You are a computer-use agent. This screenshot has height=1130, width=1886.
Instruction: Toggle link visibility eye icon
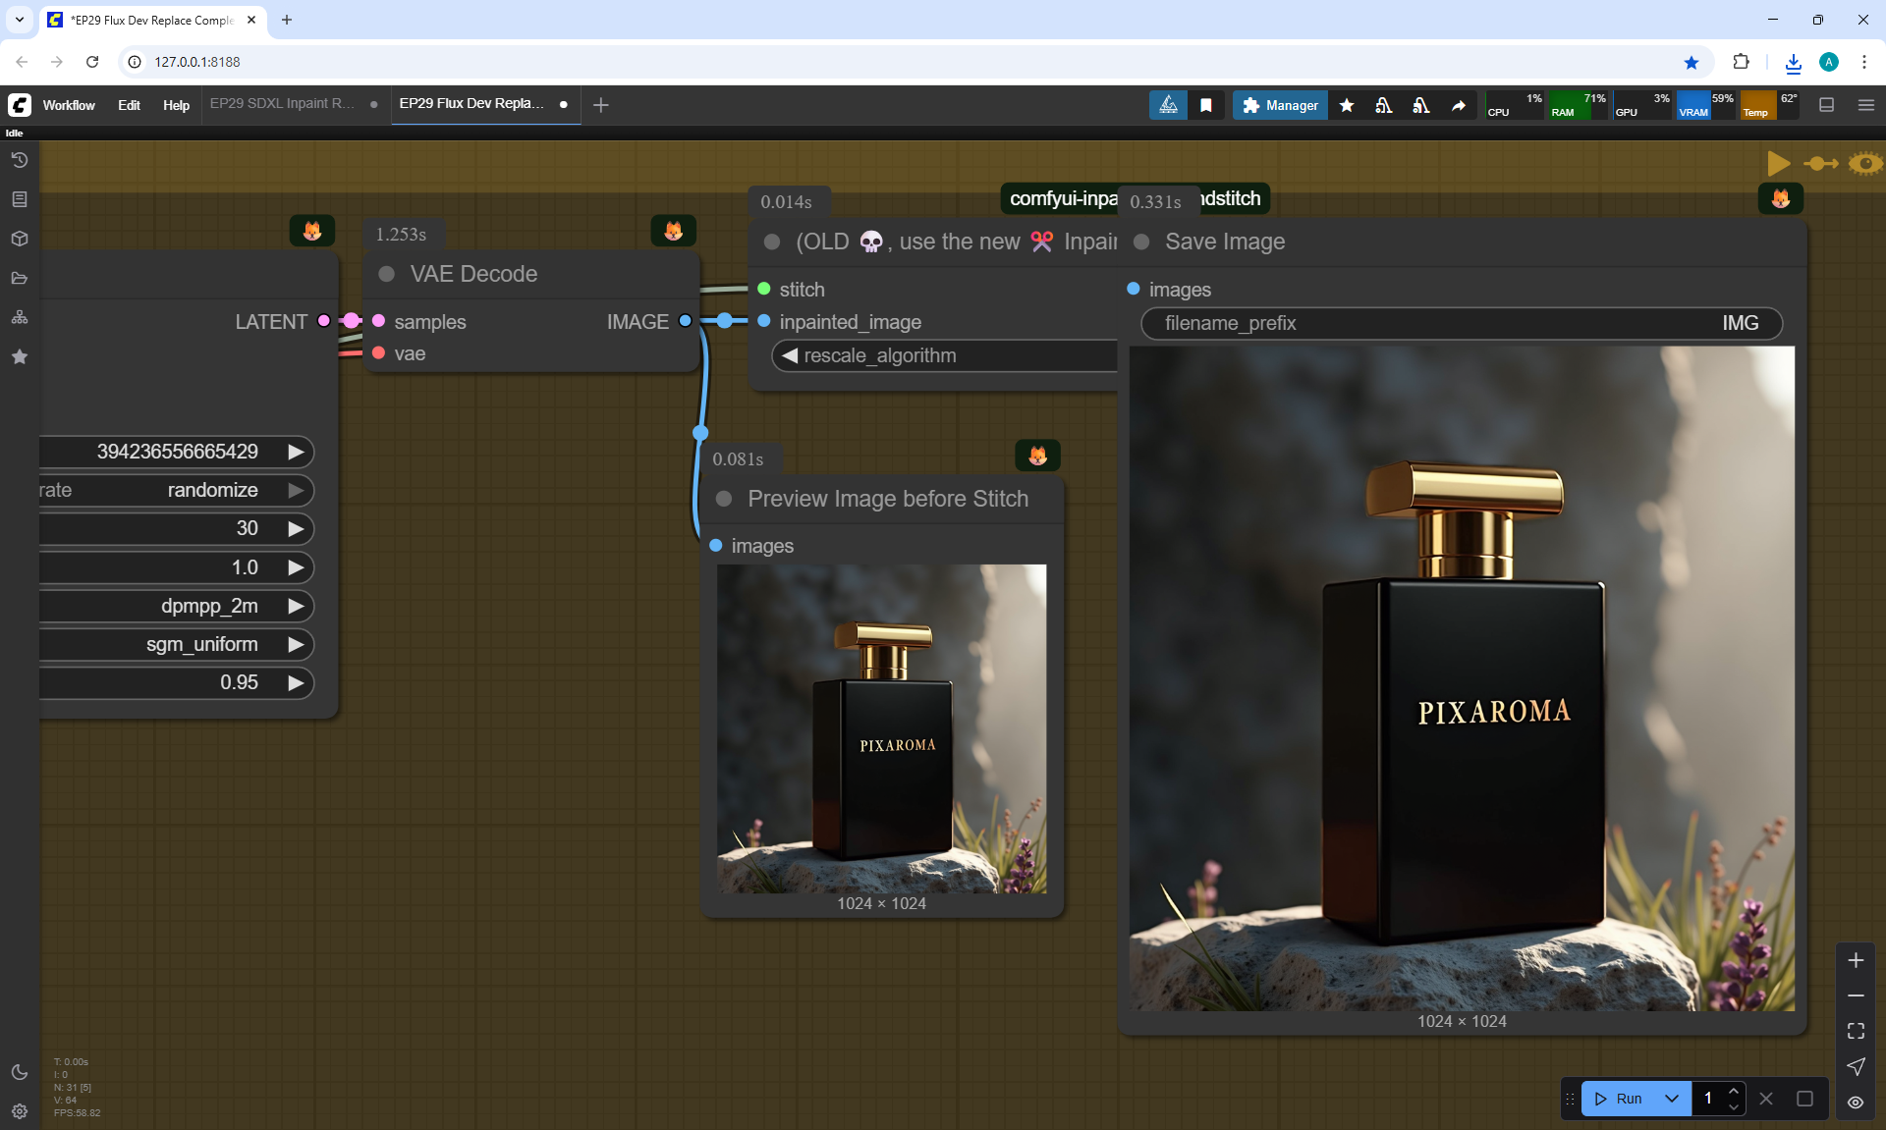[1856, 1102]
